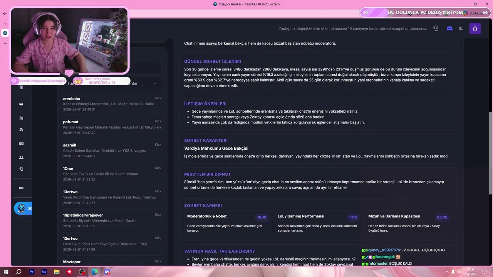The width and height of the screenshot is (493, 277).
Task: Click the wrench tools icon in the sidebar
Action: 21,130
